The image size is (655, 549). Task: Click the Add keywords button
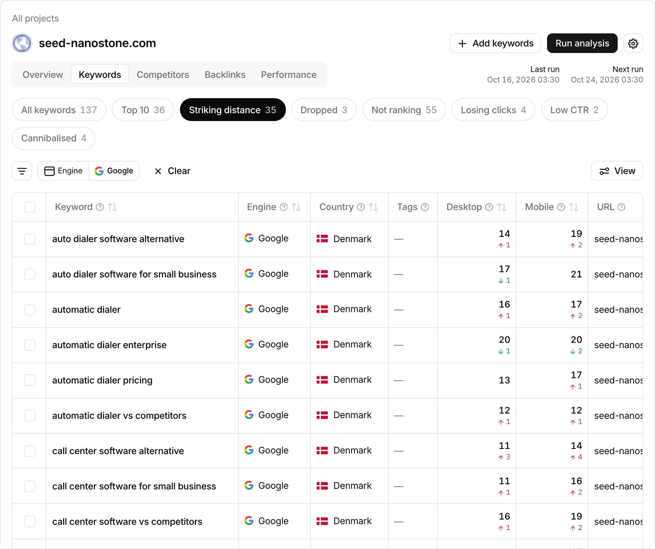pos(495,43)
